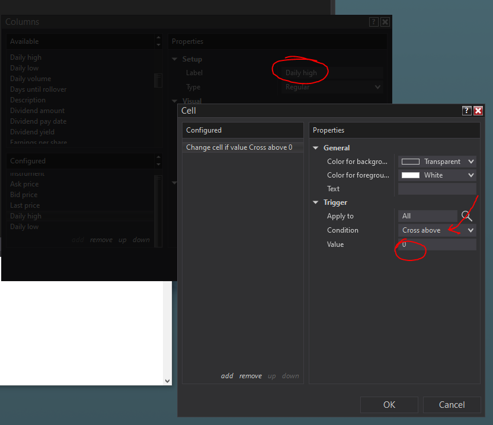Click OK in the Cell dialog
The width and height of the screenshot is (493, 425).
[389, 405]
